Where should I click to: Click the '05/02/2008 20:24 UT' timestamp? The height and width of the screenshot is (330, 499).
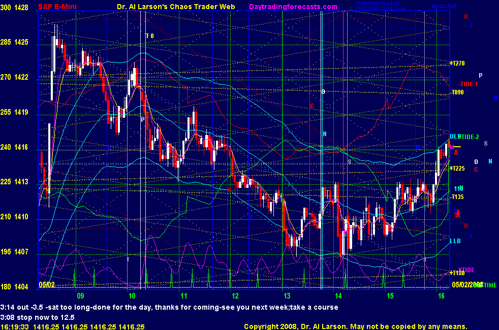[x=378, y=4]
